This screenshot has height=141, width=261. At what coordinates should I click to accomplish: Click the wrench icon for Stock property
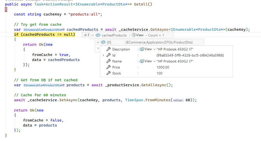click(x=109, y=73)
